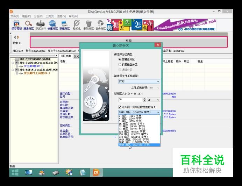The width and height of the screenshot is (242, 186).
Task: Expand the 大白菜PE工具盘 tree node
Action: tap(17, 73)
